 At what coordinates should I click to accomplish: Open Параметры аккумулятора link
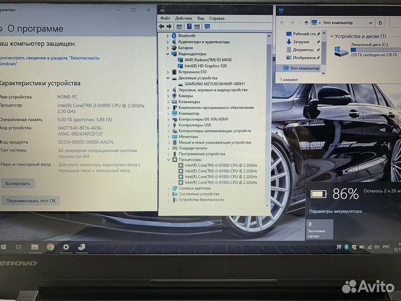coord(335,211)
